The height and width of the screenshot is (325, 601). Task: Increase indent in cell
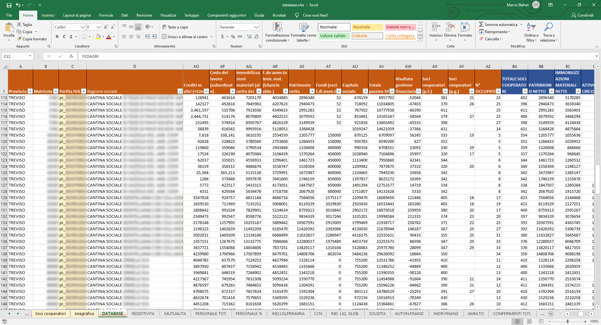pos(155,37)
